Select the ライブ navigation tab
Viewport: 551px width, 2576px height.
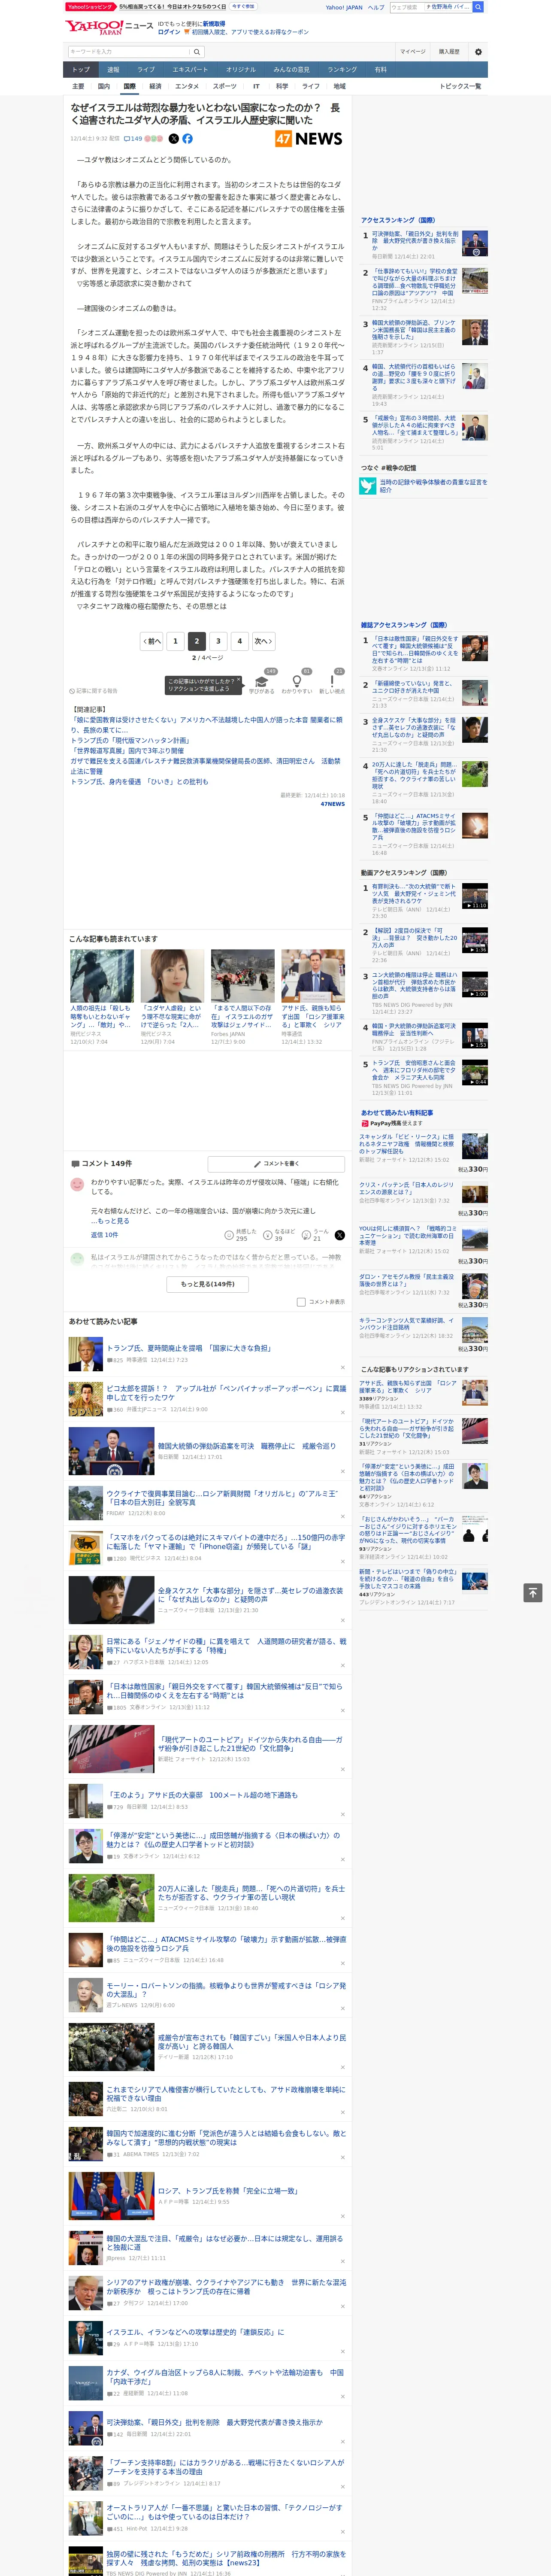pyautogui.click(x=146, y=70)
